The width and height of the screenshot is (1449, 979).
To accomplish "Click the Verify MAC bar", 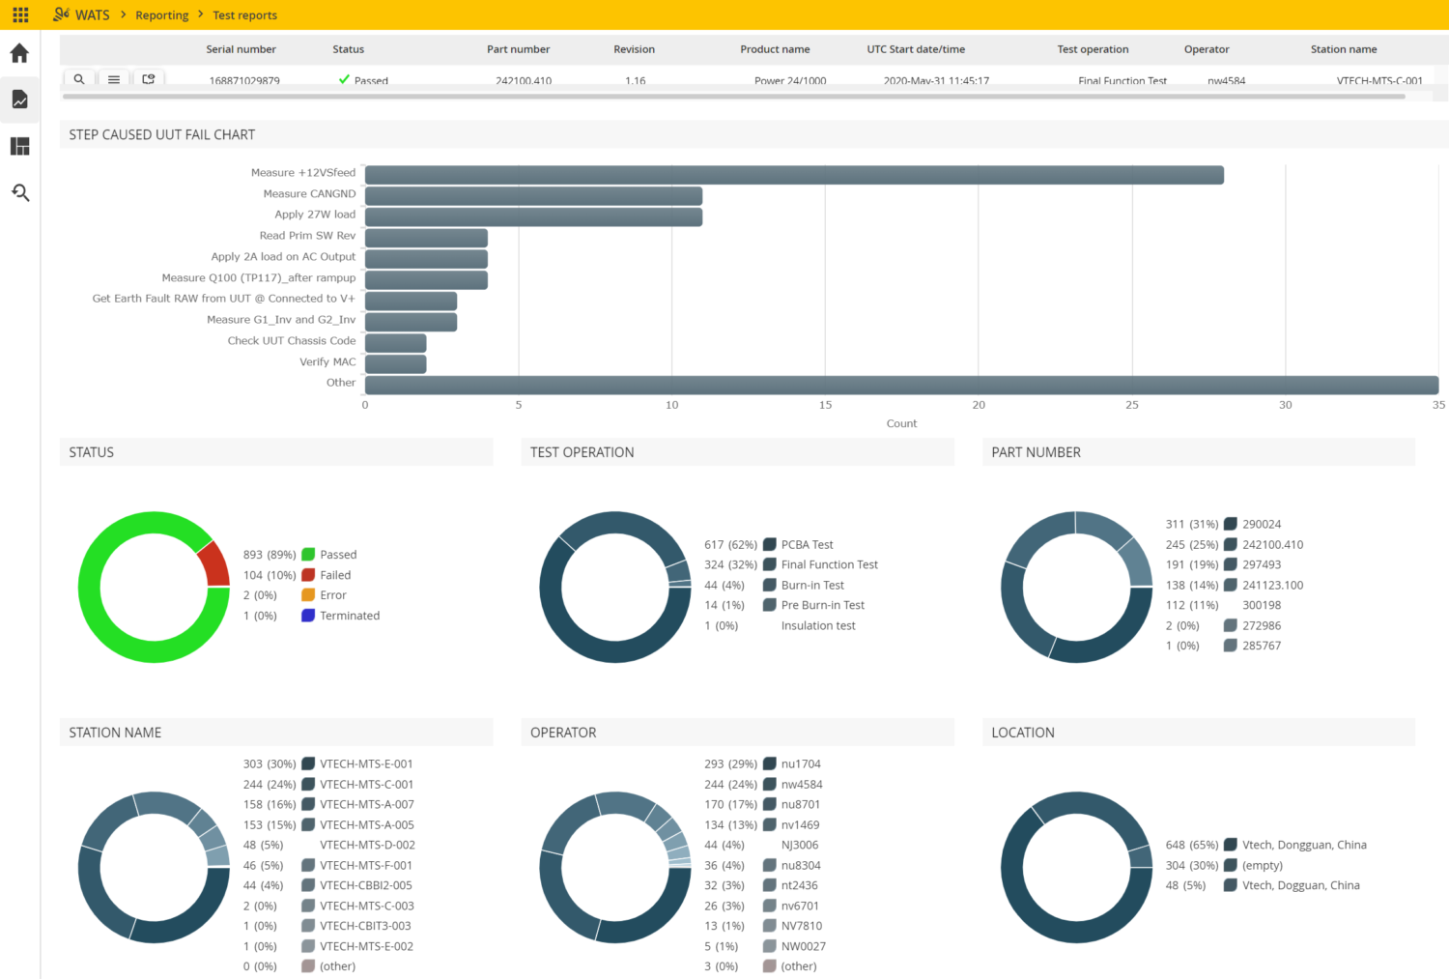I will click(x=395, y=364).
